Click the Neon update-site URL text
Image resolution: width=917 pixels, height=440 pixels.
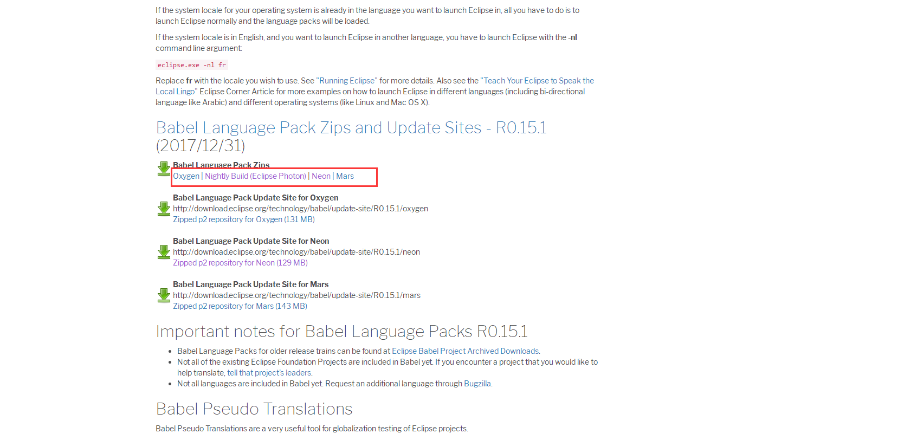coord(296,252)
